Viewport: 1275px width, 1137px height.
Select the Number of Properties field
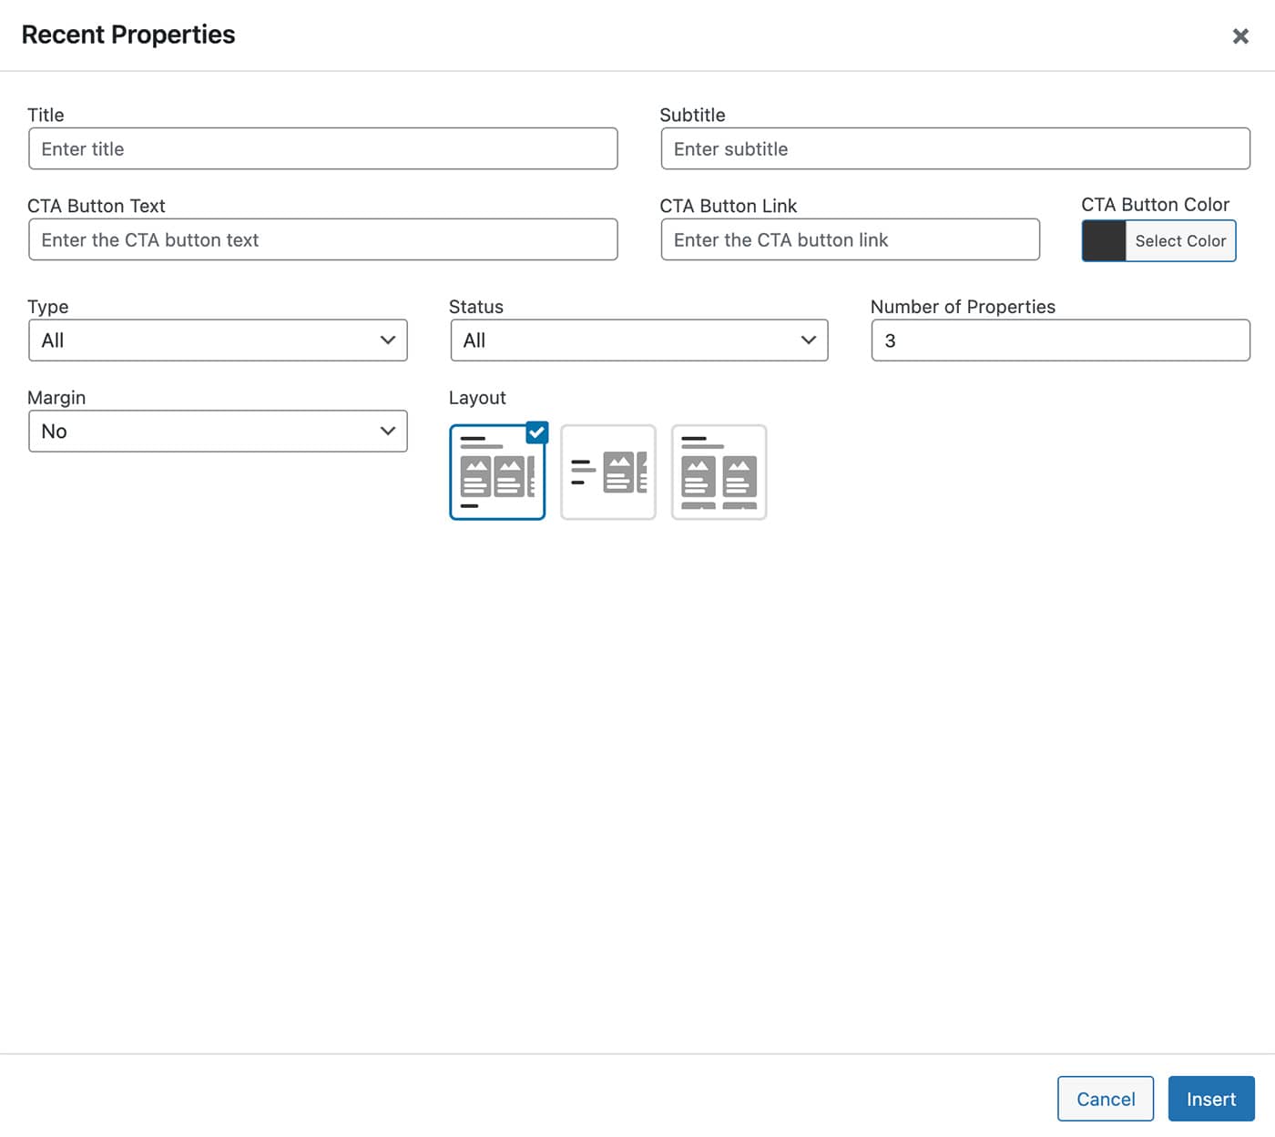(x=1060, y=340)
